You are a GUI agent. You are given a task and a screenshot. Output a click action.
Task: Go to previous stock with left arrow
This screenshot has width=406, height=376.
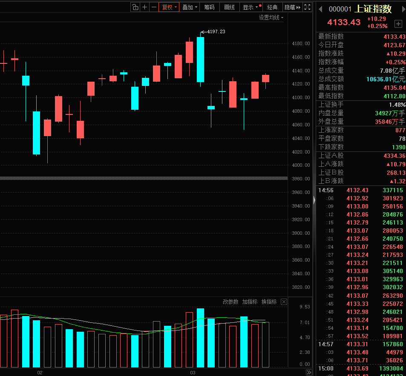click(320, 9)
